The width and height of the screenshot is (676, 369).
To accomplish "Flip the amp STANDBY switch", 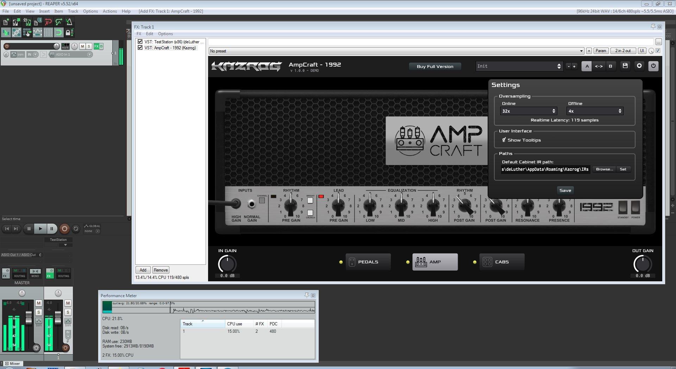I will coord(623,207).
